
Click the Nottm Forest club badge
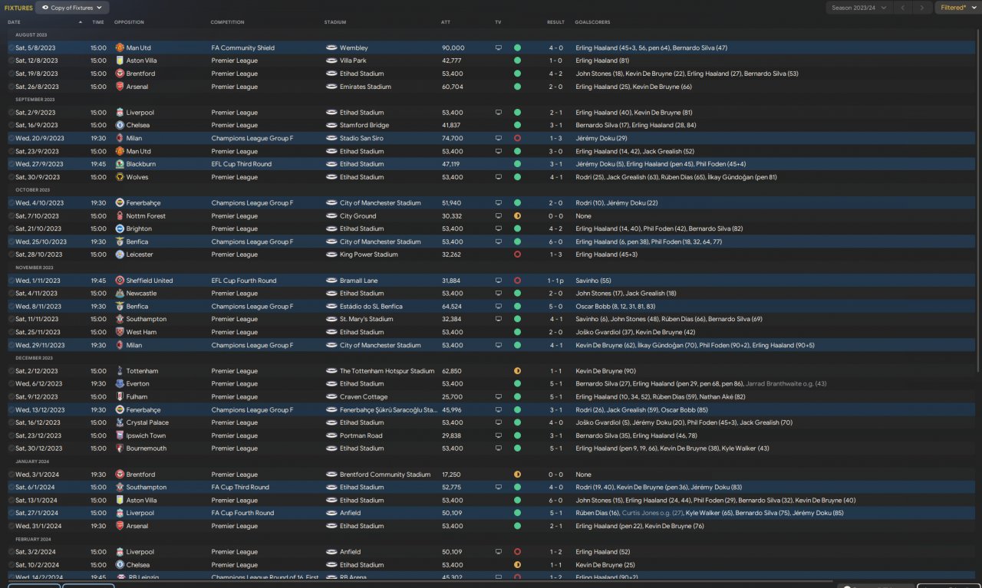click(x=120, y=216)
